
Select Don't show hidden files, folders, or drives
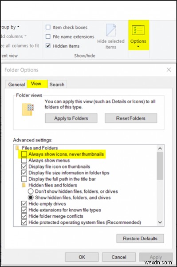pos(31,191)
